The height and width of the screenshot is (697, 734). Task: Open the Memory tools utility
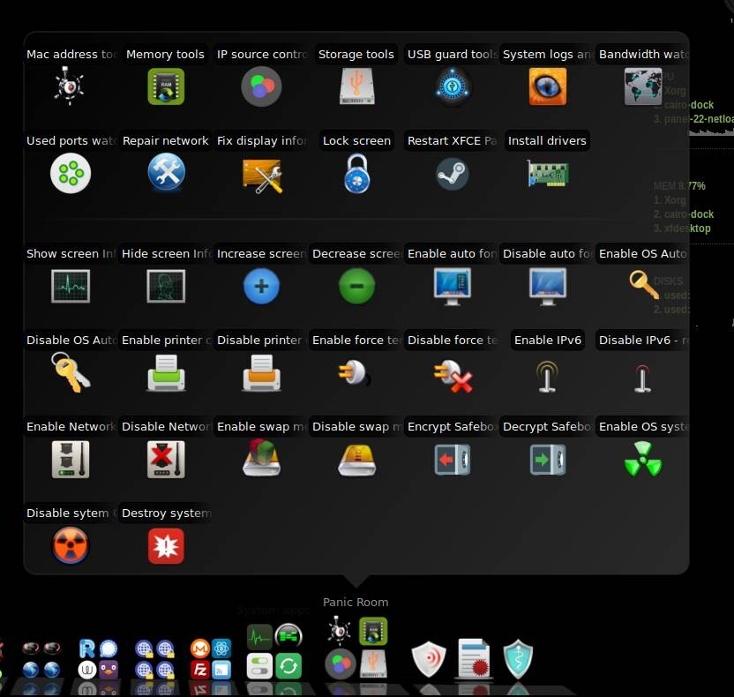tap(165, 86)
